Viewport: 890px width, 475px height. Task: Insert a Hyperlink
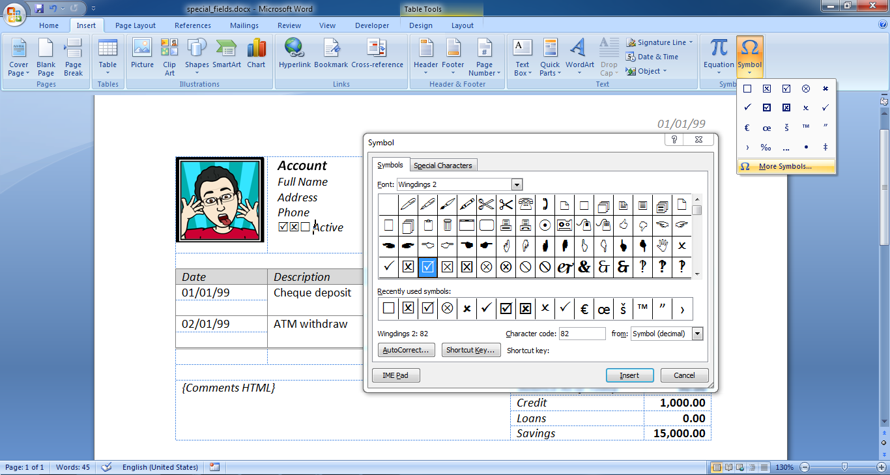click(x=294, y=53)
